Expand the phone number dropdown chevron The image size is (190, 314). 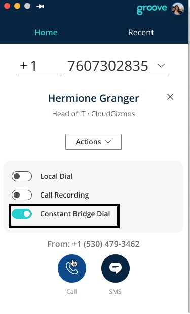pos(161,66)
